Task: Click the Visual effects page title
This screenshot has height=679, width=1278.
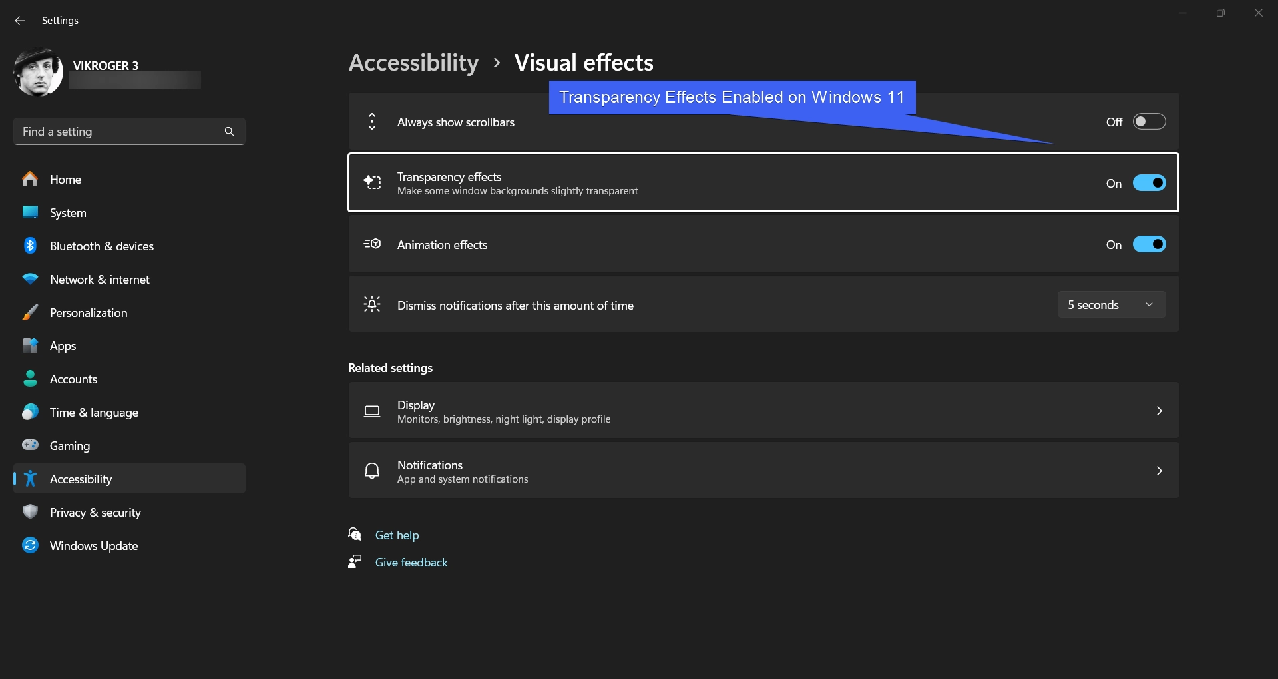Action: point(584,63)
